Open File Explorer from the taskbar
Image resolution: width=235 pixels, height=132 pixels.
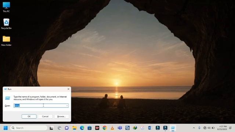(74, 128)
